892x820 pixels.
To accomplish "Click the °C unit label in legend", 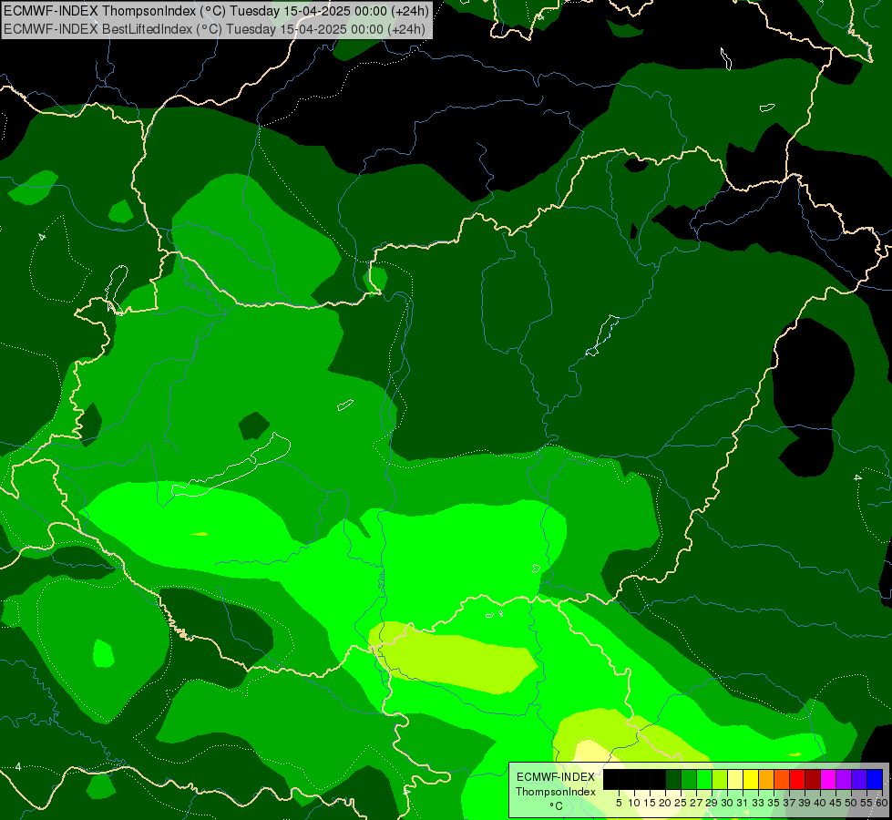I will pos(556,806).
